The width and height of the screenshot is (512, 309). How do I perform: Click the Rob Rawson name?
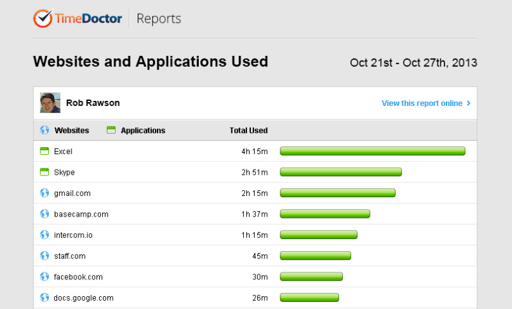coord(93,103)
